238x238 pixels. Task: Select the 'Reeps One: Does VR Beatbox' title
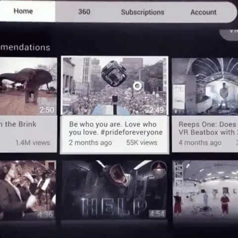click(x=208, y=128)
